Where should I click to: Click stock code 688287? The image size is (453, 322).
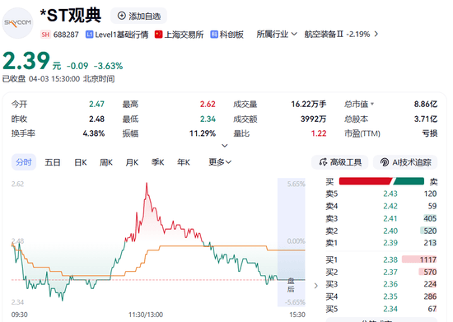tap(66, 35)
